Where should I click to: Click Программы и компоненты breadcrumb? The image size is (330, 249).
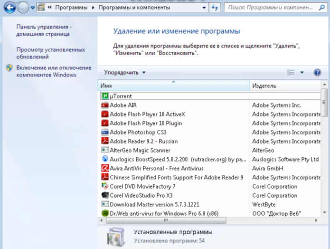click(x=134, y=8)
